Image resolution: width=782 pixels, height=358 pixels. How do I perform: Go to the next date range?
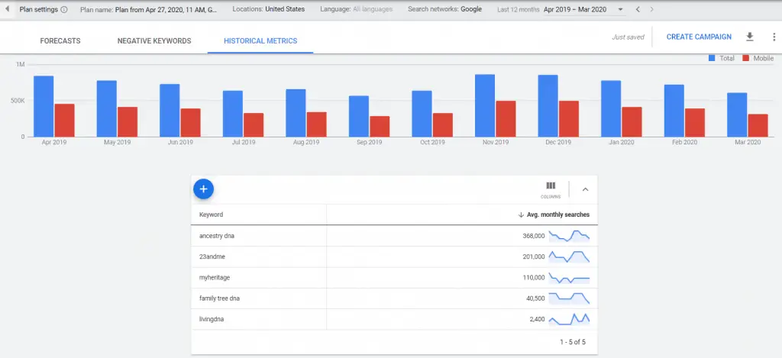point(651,9)
